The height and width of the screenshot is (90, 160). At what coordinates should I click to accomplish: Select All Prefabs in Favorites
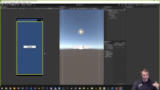[110, 49]
